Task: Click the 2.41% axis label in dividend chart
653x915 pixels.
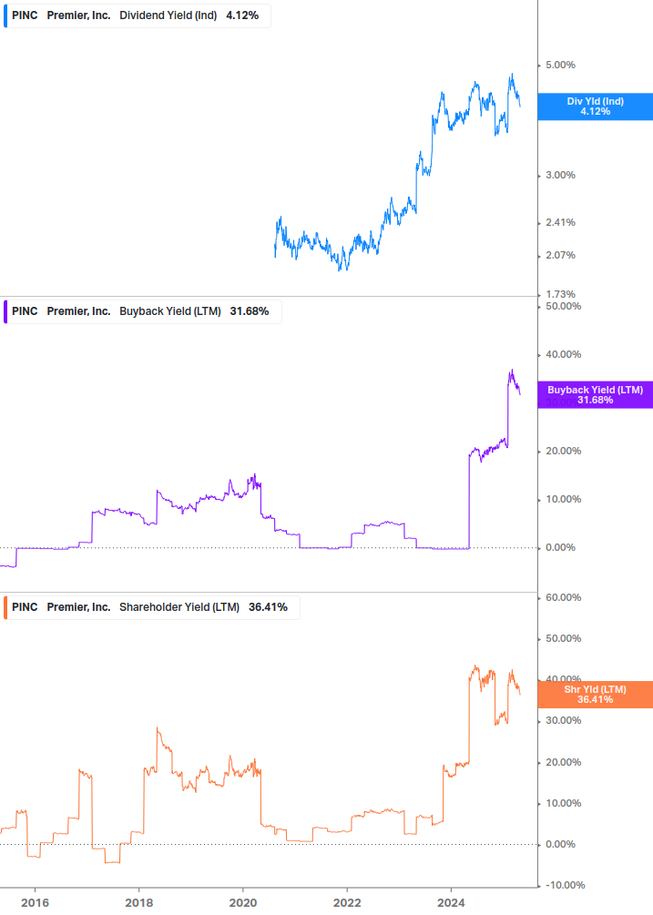Action: pos(560,222)
